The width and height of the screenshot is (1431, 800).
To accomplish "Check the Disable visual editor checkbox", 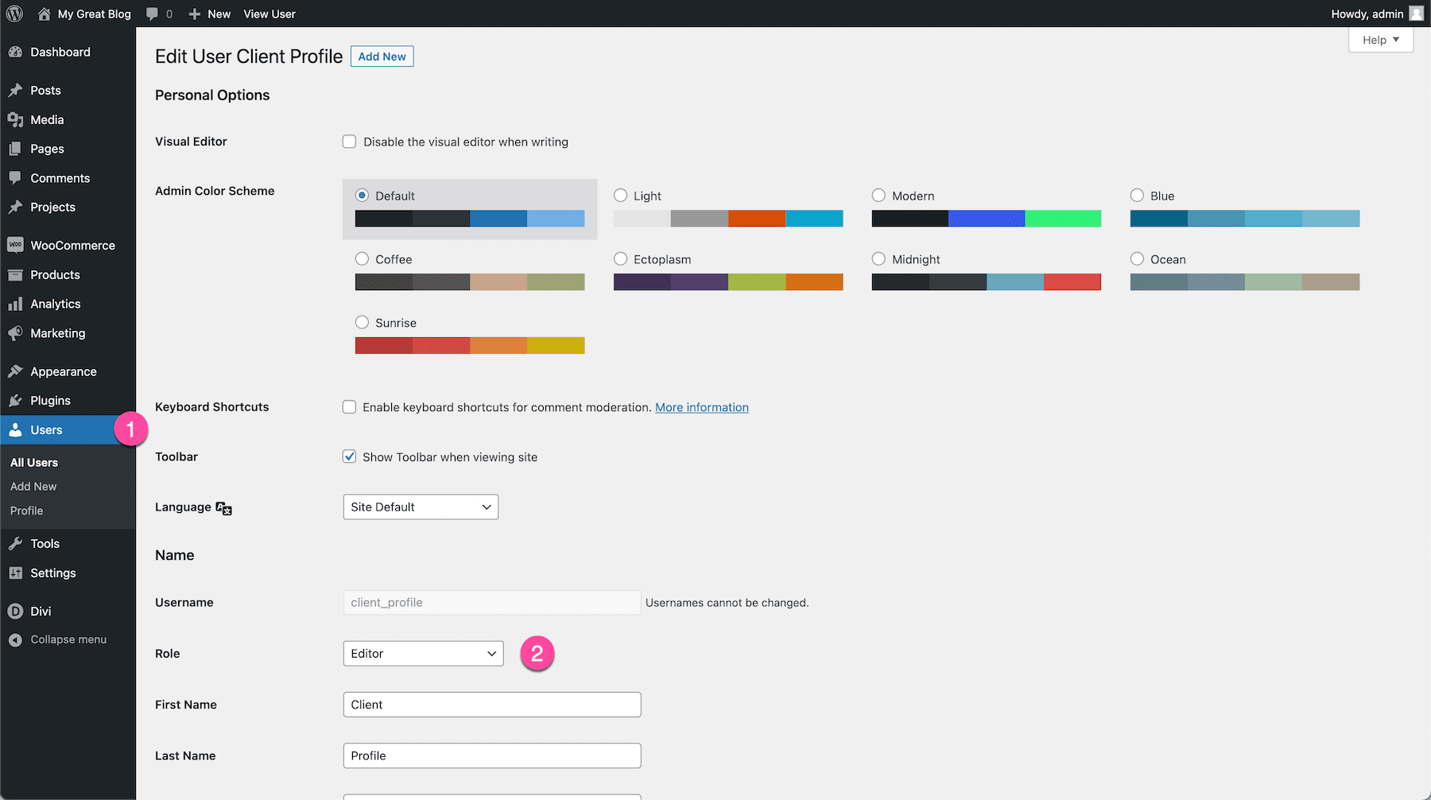I will coord(349,141).
